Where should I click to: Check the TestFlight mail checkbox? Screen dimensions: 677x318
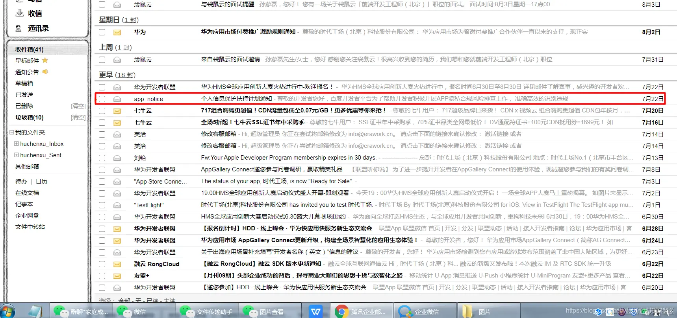pyautogui.click(x=102, y=205)
